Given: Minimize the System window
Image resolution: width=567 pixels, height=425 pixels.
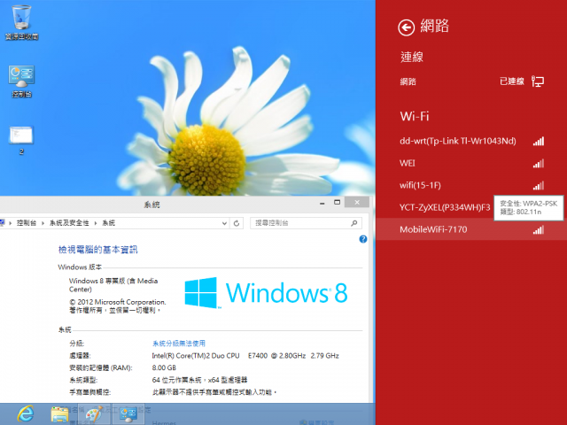Looking at the screenshot, I should (x=322, y=203).
